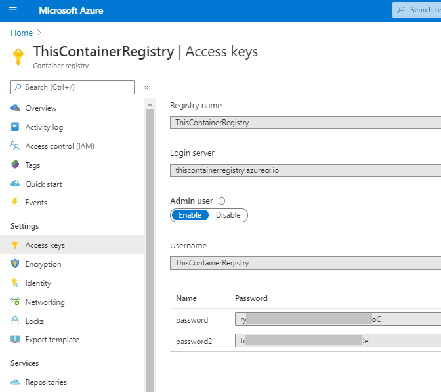Click the Access keys key icon in sidebar
Image resolution: width=441 pixels, height=392 pixels.
pyautogui.click(x=15, y=245)
